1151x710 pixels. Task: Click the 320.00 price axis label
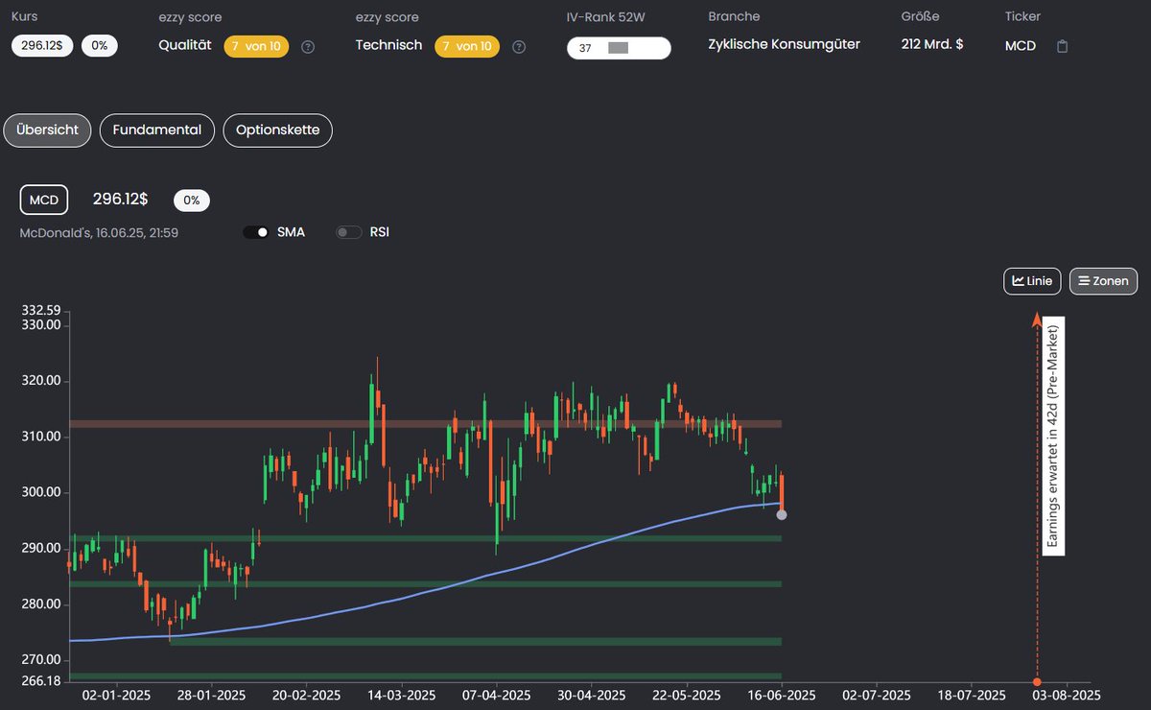tap(40, 381)
